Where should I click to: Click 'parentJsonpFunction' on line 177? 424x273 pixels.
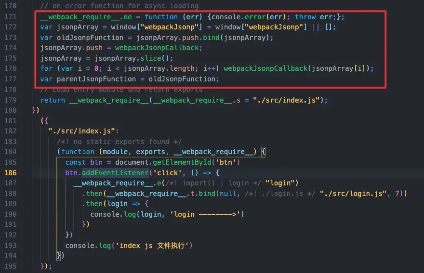coord(96,79)
